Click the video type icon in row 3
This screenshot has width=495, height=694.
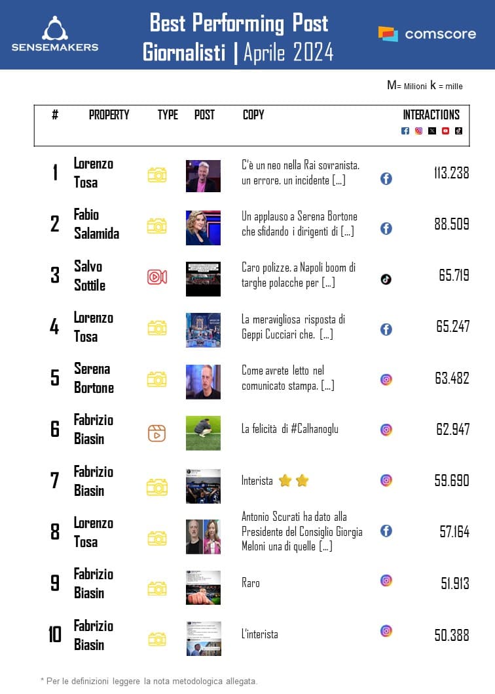pos(156,277)
